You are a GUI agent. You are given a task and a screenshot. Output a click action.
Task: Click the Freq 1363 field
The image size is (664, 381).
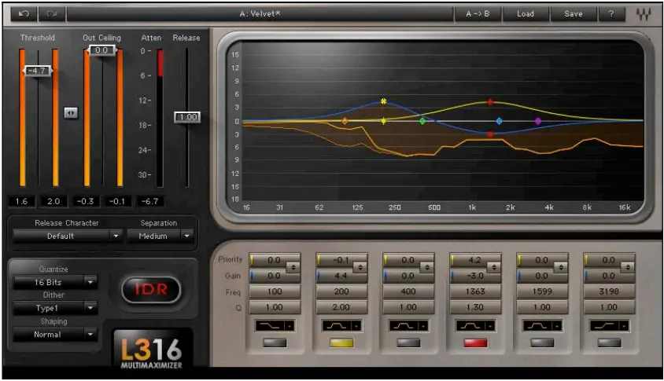click(475, 291)
